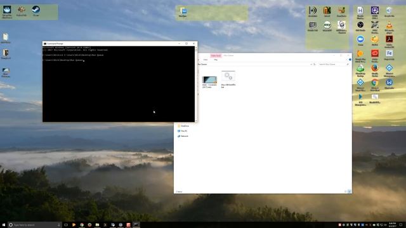This screenshot has height=228, width=406.
Task: Click the Explorer search box
Action: pyautogui.click(x=334, y=64)
